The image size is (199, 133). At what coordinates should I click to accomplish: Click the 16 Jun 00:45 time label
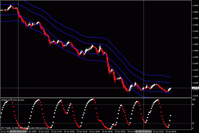pos(171,132)
